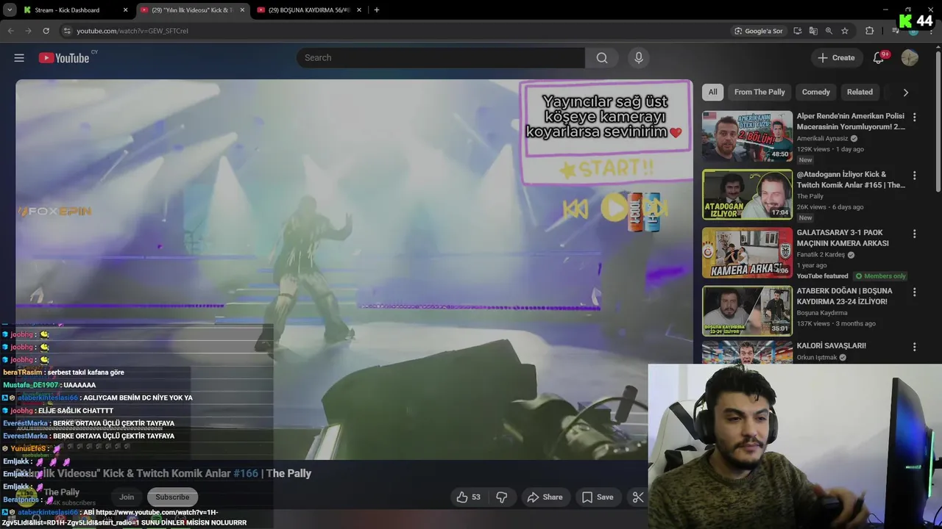Start voice search with the microphone icon

638,58
